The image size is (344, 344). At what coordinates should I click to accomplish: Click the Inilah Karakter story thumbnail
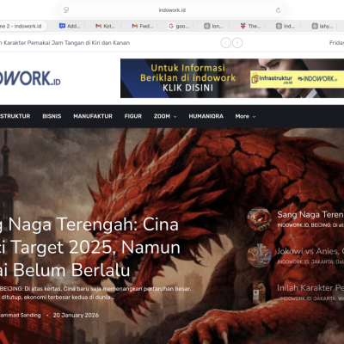pos(259,292)
